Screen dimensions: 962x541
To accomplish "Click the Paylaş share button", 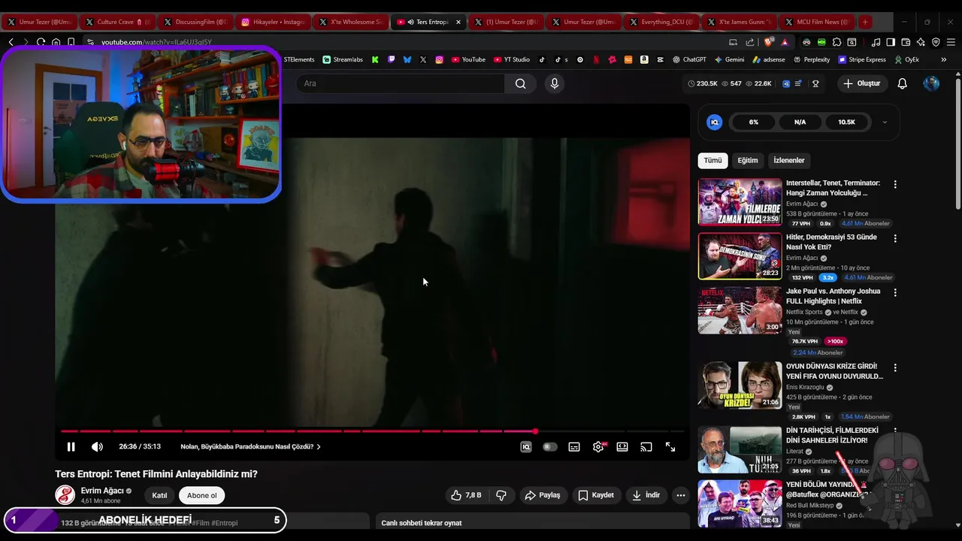I will point(543,495).
